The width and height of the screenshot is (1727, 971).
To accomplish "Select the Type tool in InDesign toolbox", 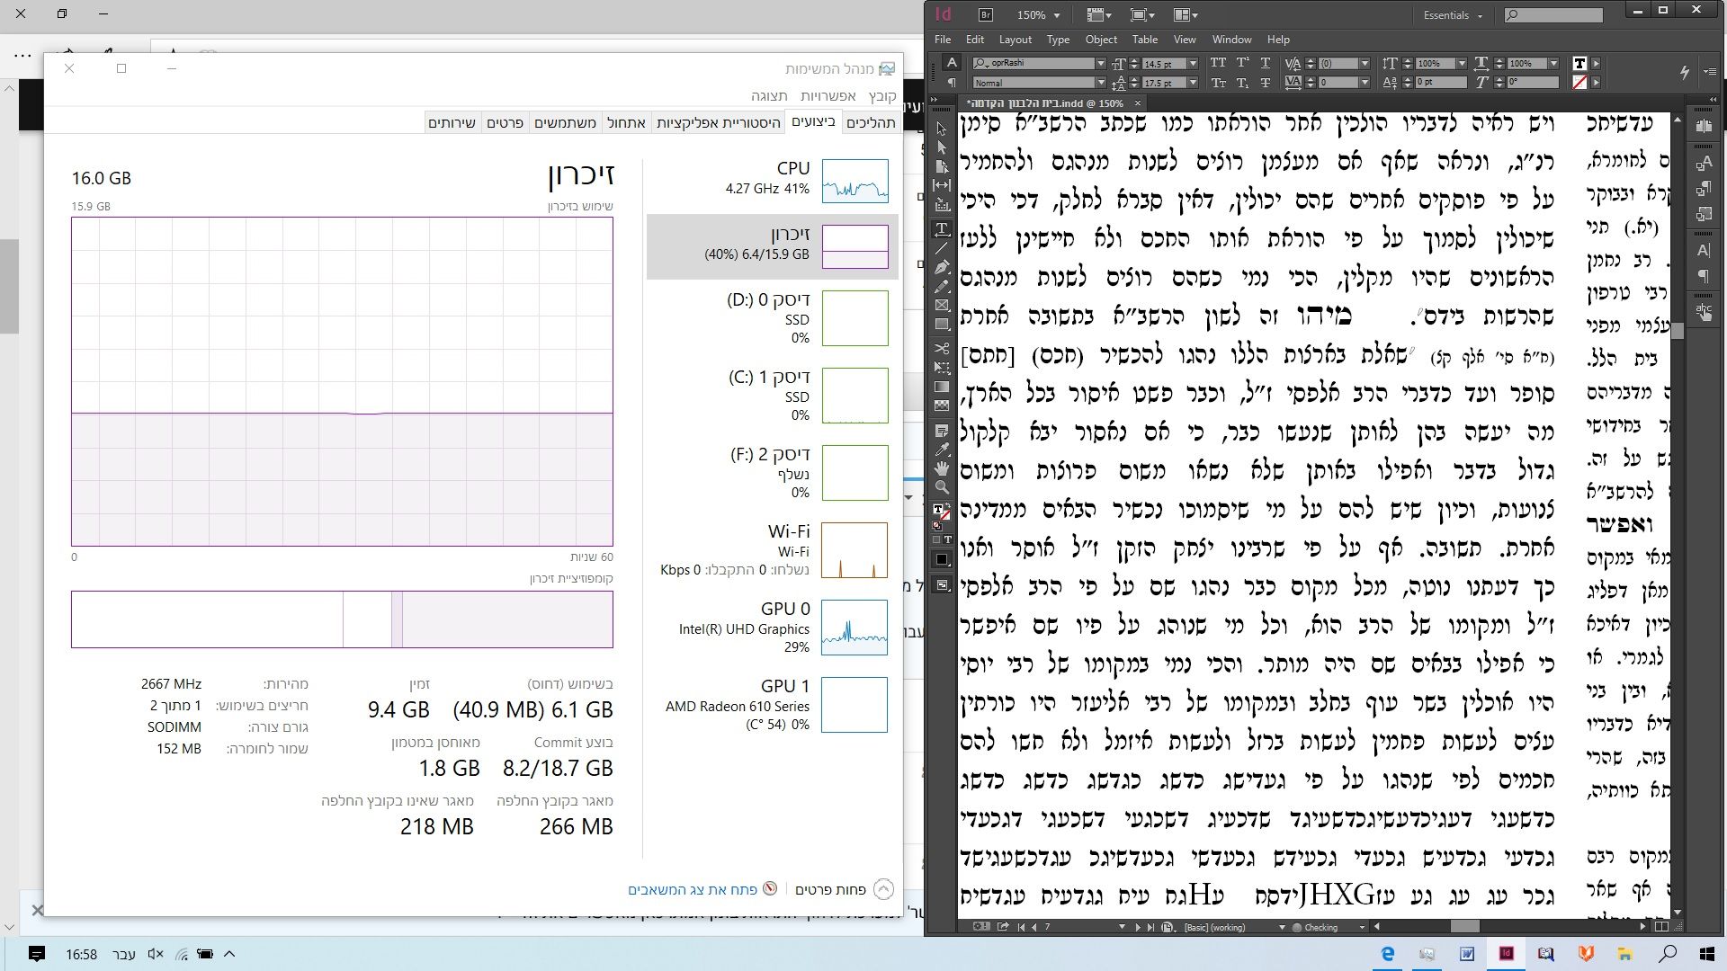I will (x=942, y=229).
